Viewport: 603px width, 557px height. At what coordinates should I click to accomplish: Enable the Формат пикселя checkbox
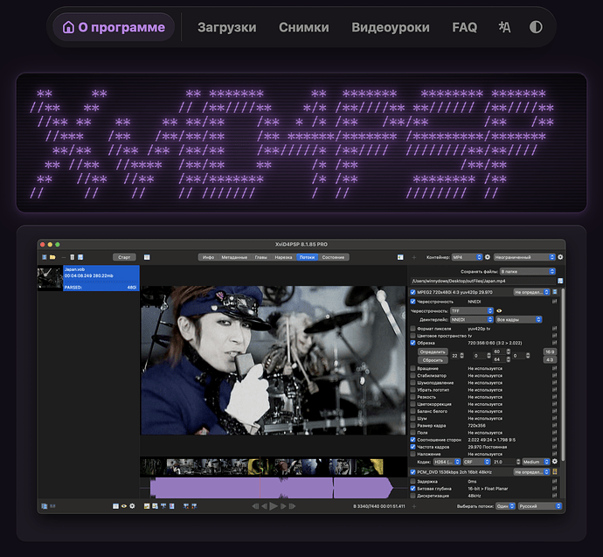click(413, 329)
